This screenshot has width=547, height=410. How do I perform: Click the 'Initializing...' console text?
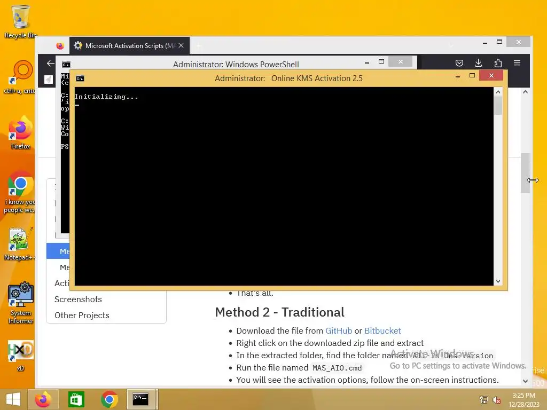pos(106,97)
